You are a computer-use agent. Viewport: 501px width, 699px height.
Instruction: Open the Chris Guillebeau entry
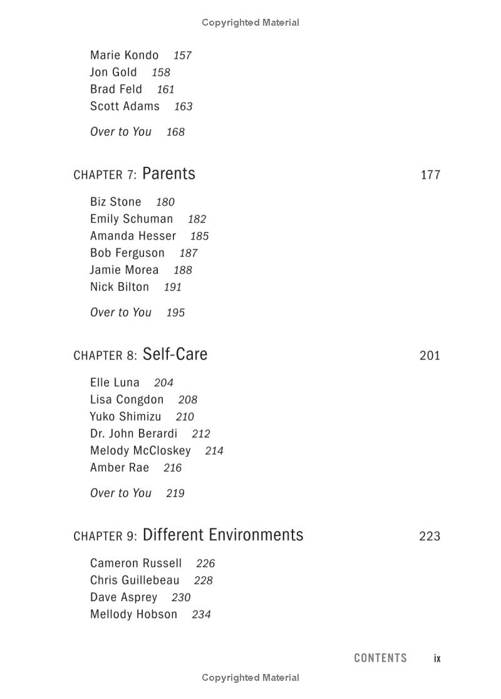[x=135, y=580]
